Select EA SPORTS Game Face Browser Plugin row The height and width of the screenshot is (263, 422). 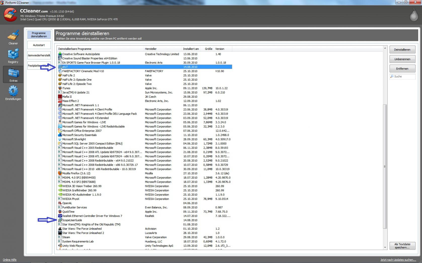pos(145,63)
